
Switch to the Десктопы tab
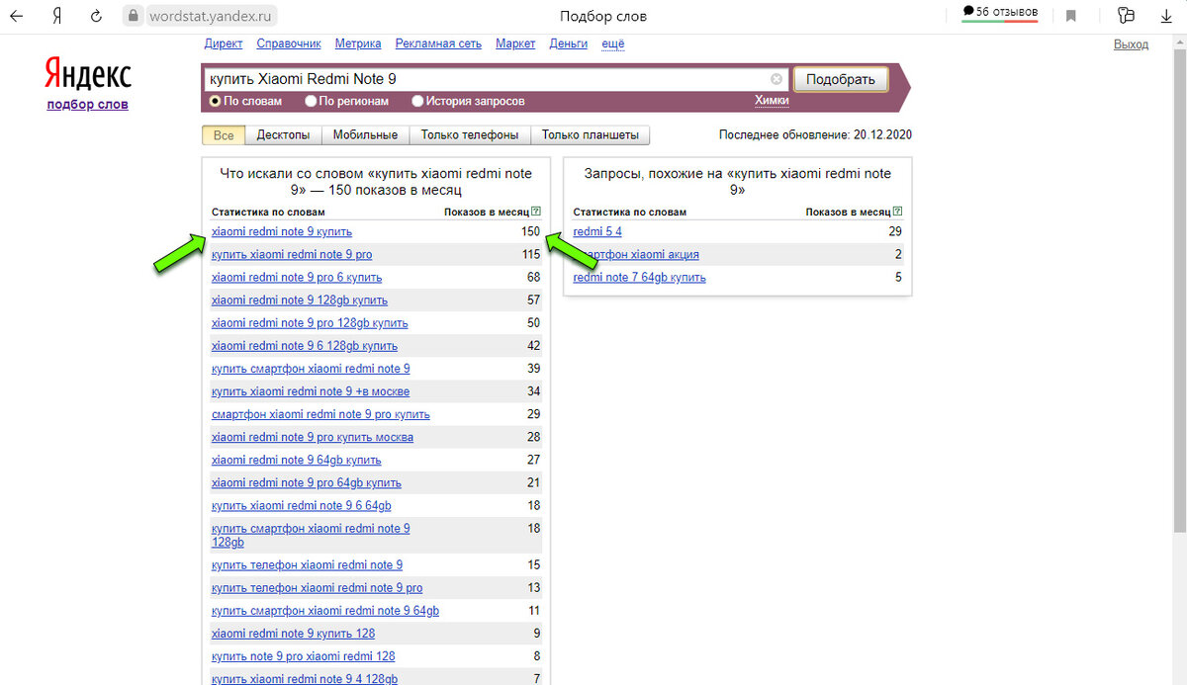pyautogui.click(x=283, y=135)
